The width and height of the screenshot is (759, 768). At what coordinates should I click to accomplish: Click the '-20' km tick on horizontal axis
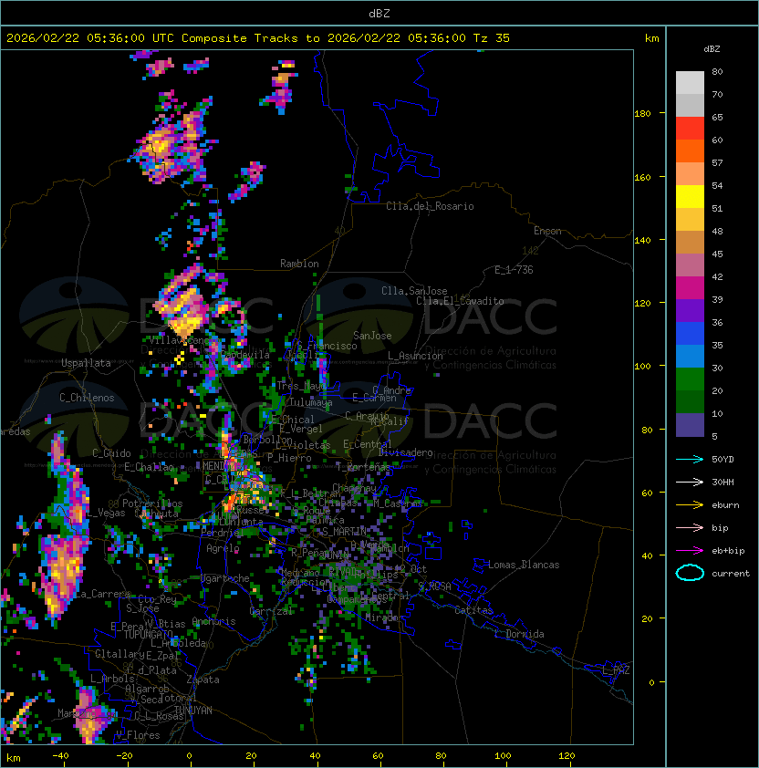124,756
